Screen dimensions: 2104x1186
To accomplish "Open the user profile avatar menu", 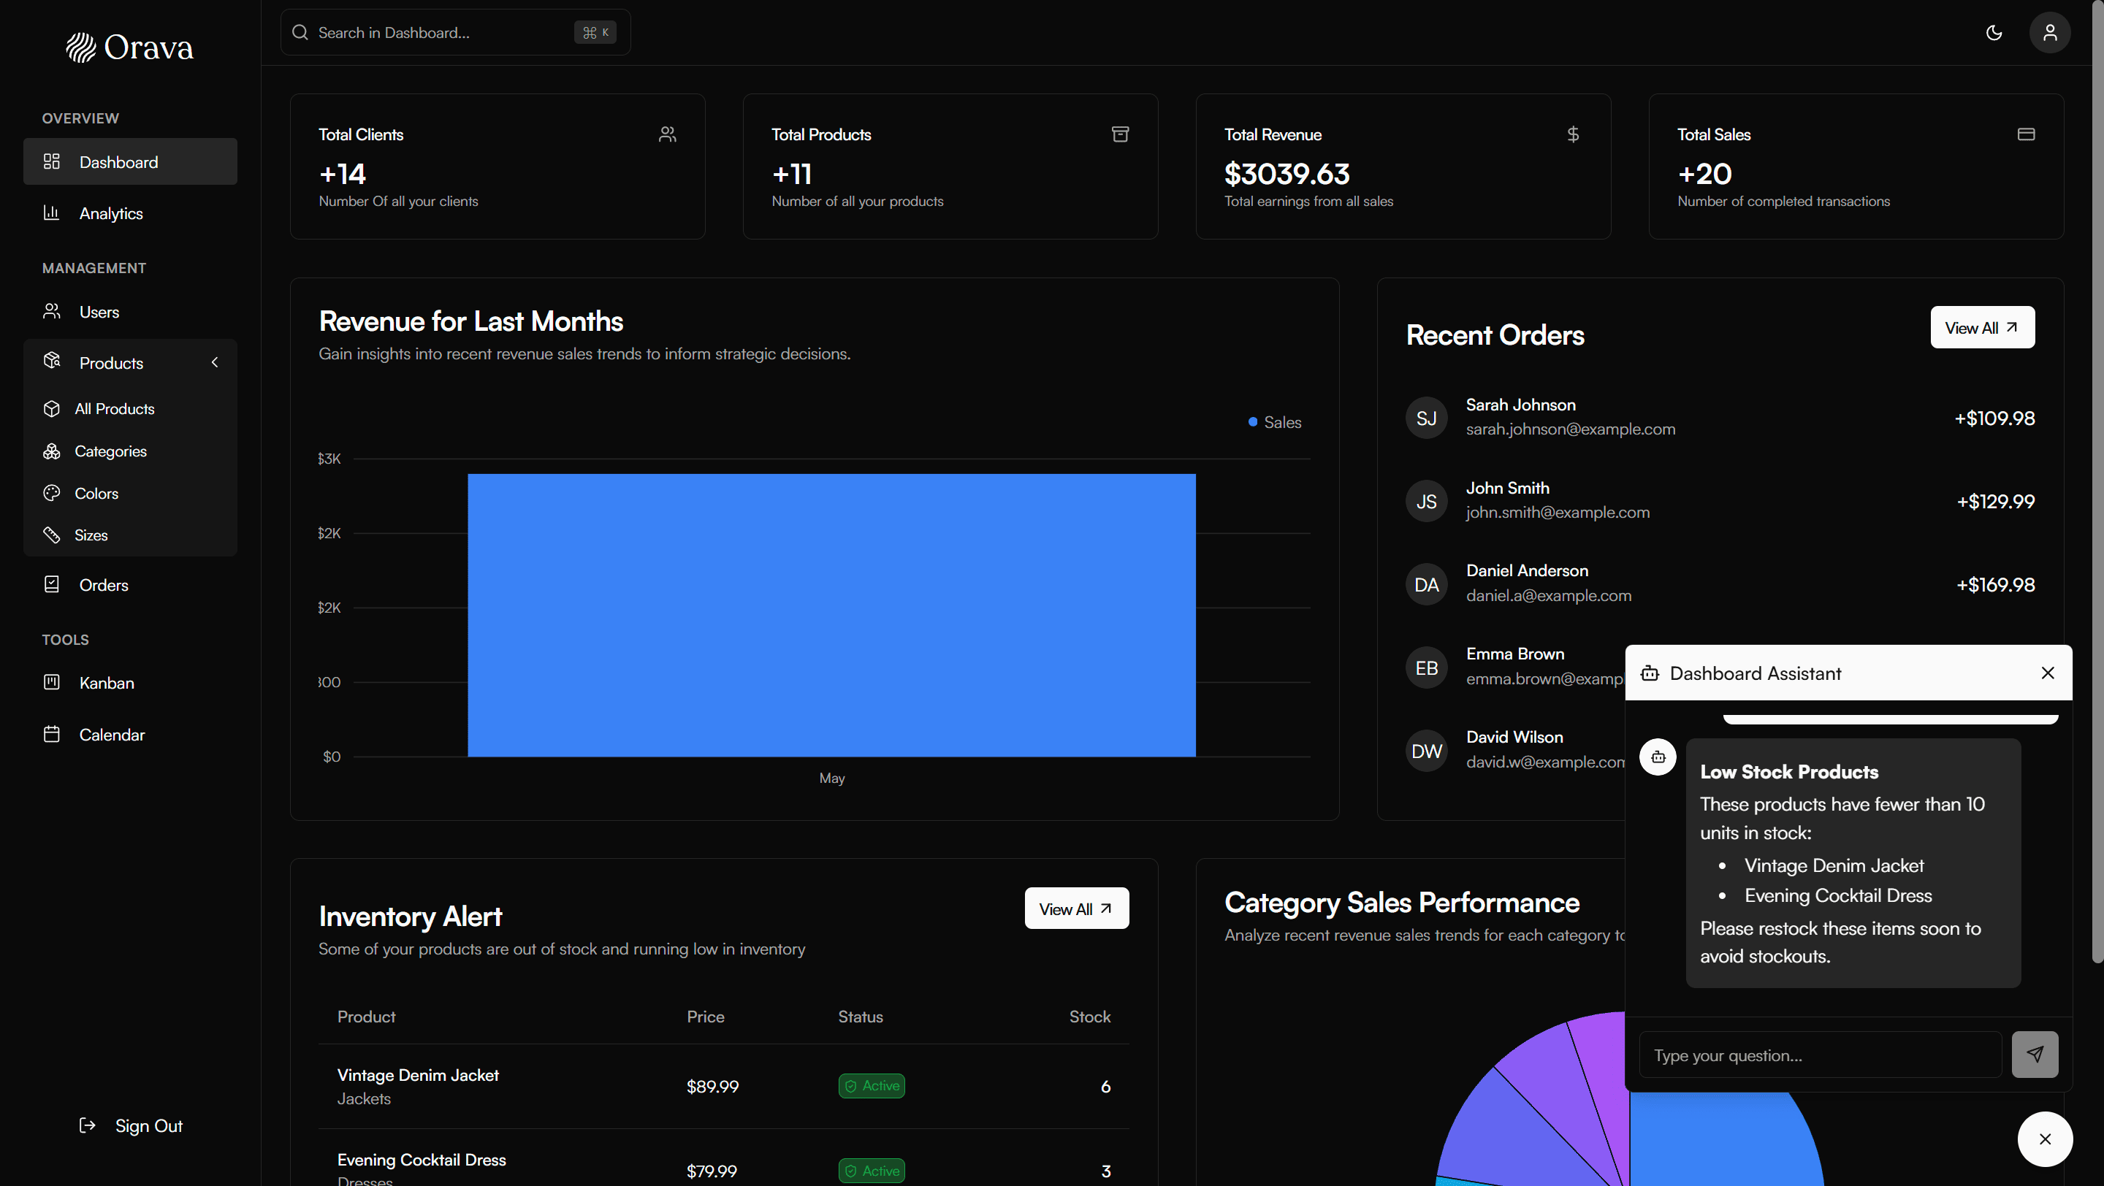I will tap(2049, 33).
